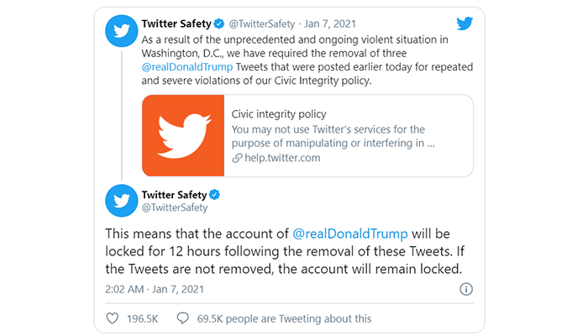The height and width of the screenshot is (336, 588).
Task: Click the Civic integrity policy card title
Action: (x=279, y=114)
